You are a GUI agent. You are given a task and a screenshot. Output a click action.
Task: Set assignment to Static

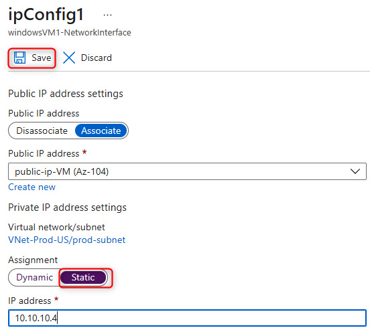(x=83, y=277)
